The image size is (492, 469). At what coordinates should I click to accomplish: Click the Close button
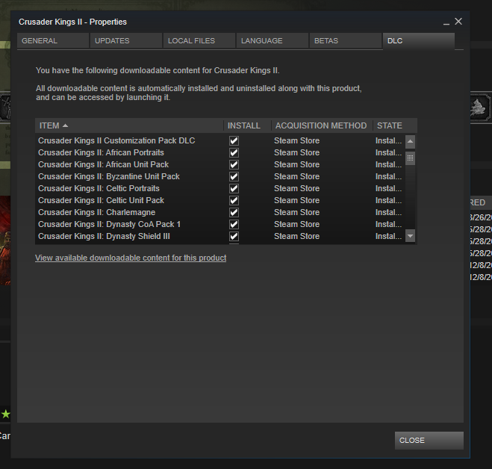(429, 441)
